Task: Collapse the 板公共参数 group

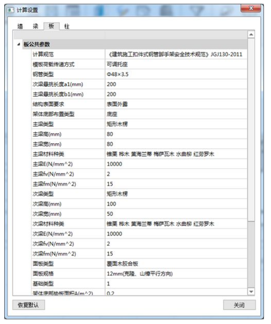Action: (19, 44)
